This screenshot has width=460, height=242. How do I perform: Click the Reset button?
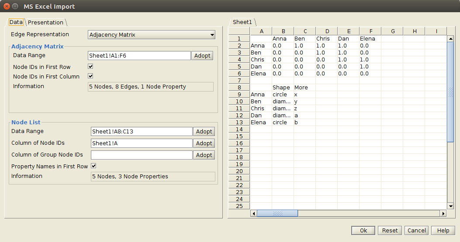(x=390, y=230)
